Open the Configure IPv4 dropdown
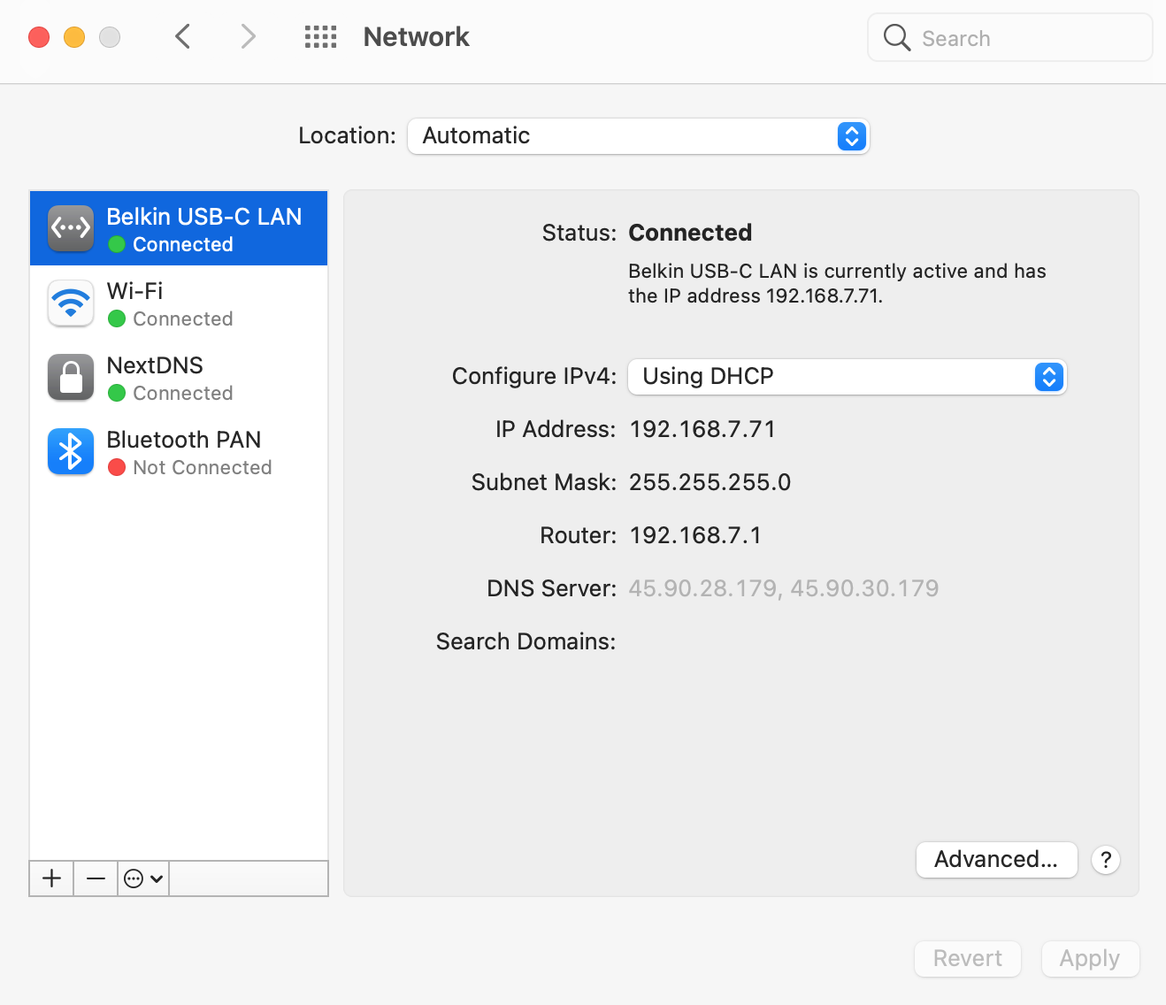Screen dimensions: 1166x1005 pyautogui.click(x=847, y=377)
